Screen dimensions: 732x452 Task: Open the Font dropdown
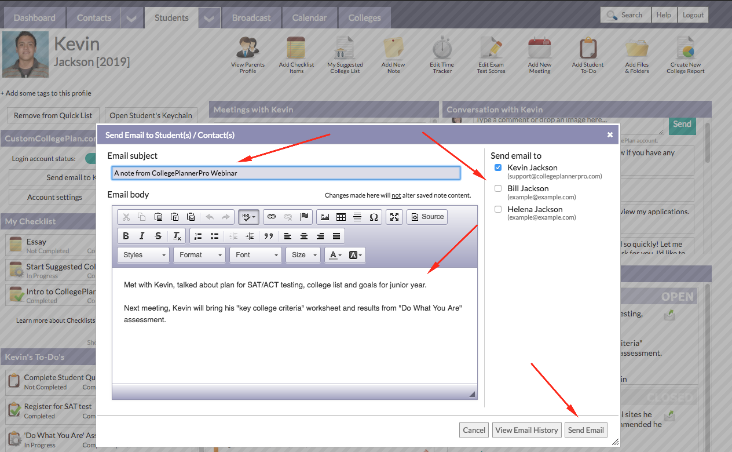[256, 255]
